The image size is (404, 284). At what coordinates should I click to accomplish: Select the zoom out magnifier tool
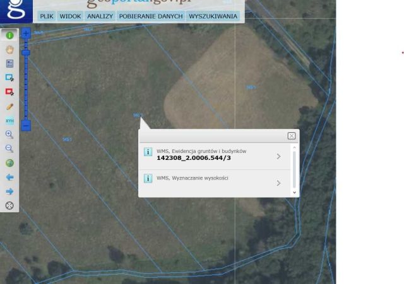click(x=9, y=149)
